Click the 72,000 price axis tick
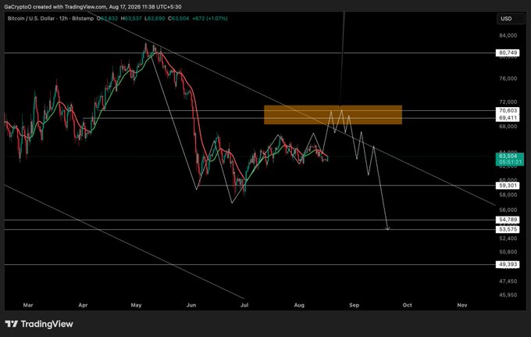 pyautogui.click(x=508, y=102)
